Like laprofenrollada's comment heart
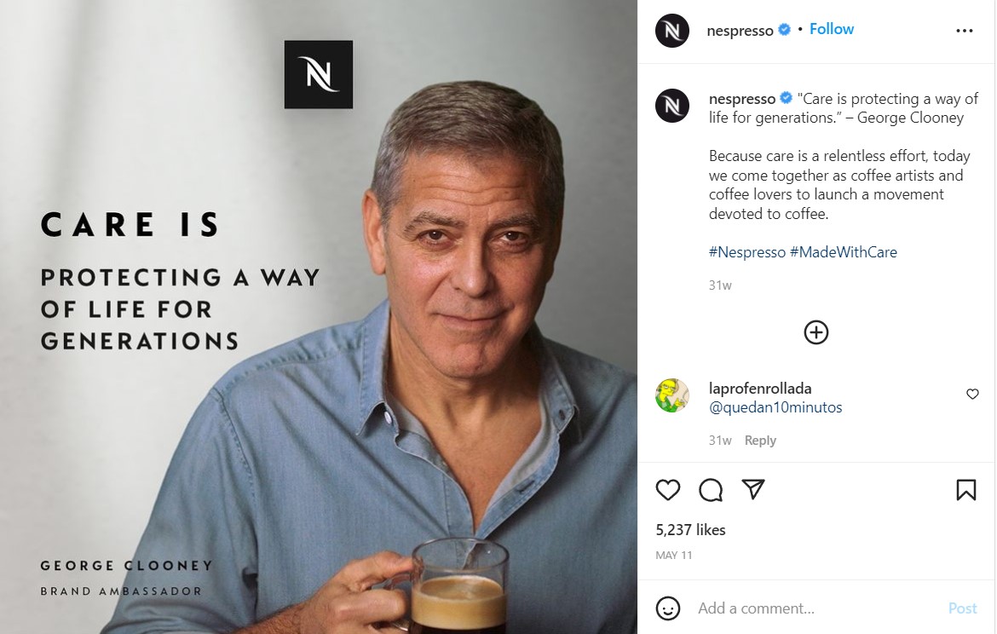 (x=972, y=395)
